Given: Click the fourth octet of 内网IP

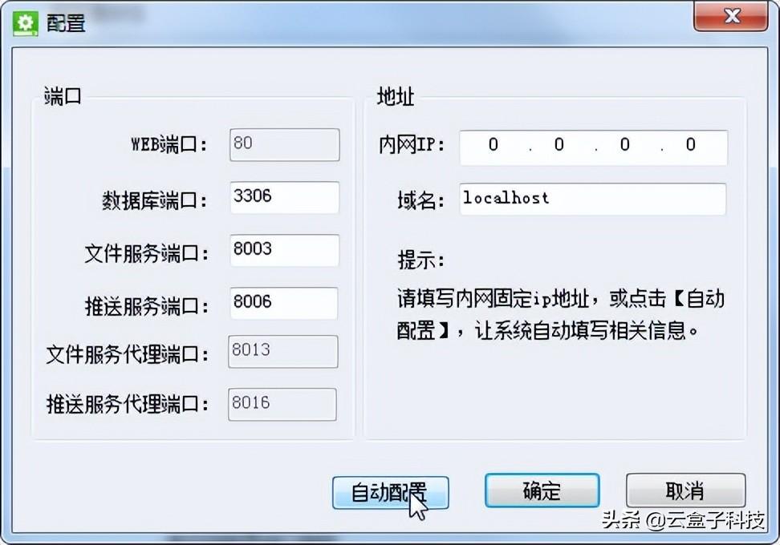Looking at the screenshot, I should (690, 144).
